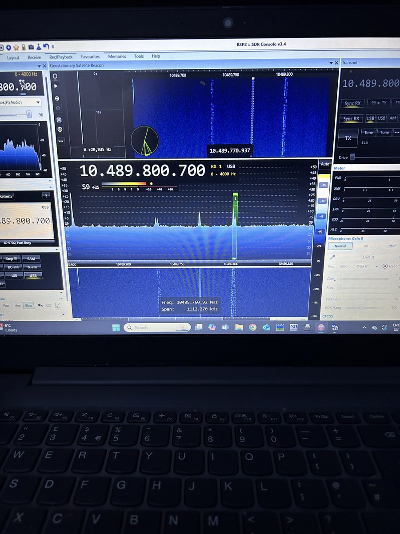Open the Receive ribbon tab
The image size is (400, 534).
(x=34, y=57)
